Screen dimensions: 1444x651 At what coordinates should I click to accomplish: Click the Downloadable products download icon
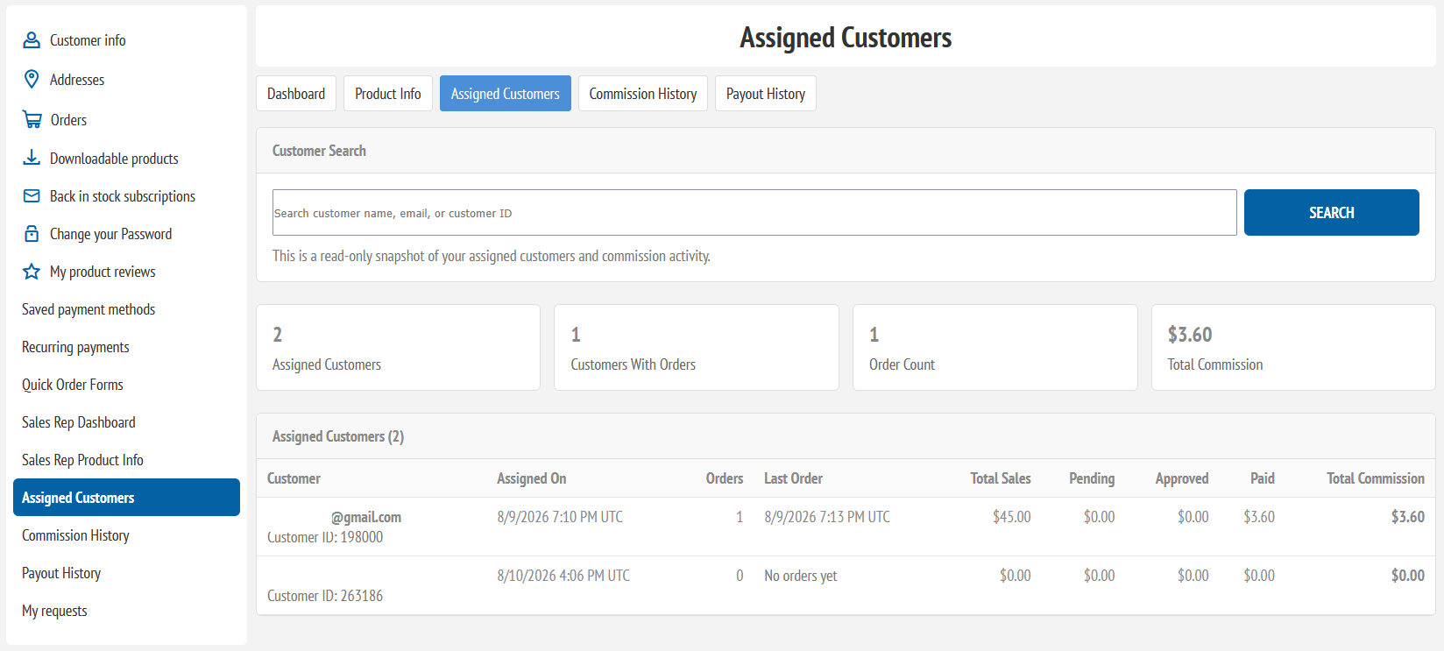32,158
